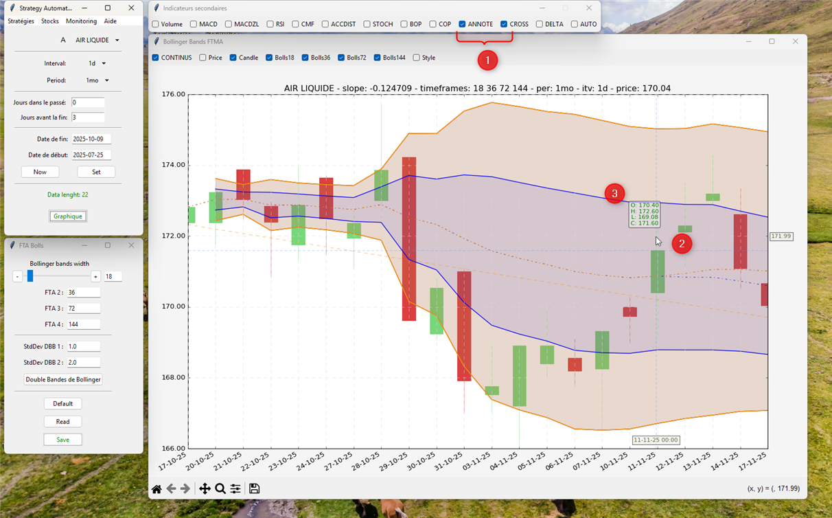The width and height of the screenshot is (832, 518).
Task: Click the Save figure disk icon
Action: pos(254,488)
